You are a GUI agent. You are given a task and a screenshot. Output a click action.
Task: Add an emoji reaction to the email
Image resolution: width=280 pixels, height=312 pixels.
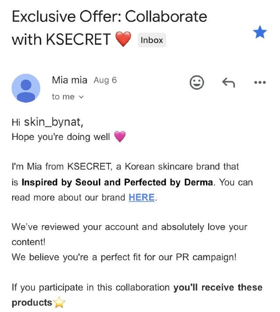(197, 82)
